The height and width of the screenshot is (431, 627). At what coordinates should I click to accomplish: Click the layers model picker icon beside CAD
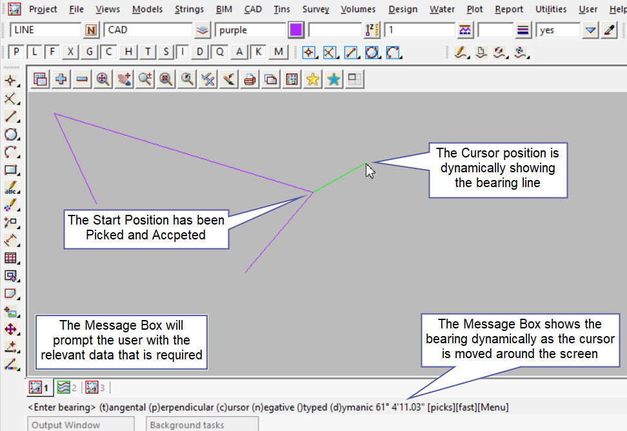(203, 30)
